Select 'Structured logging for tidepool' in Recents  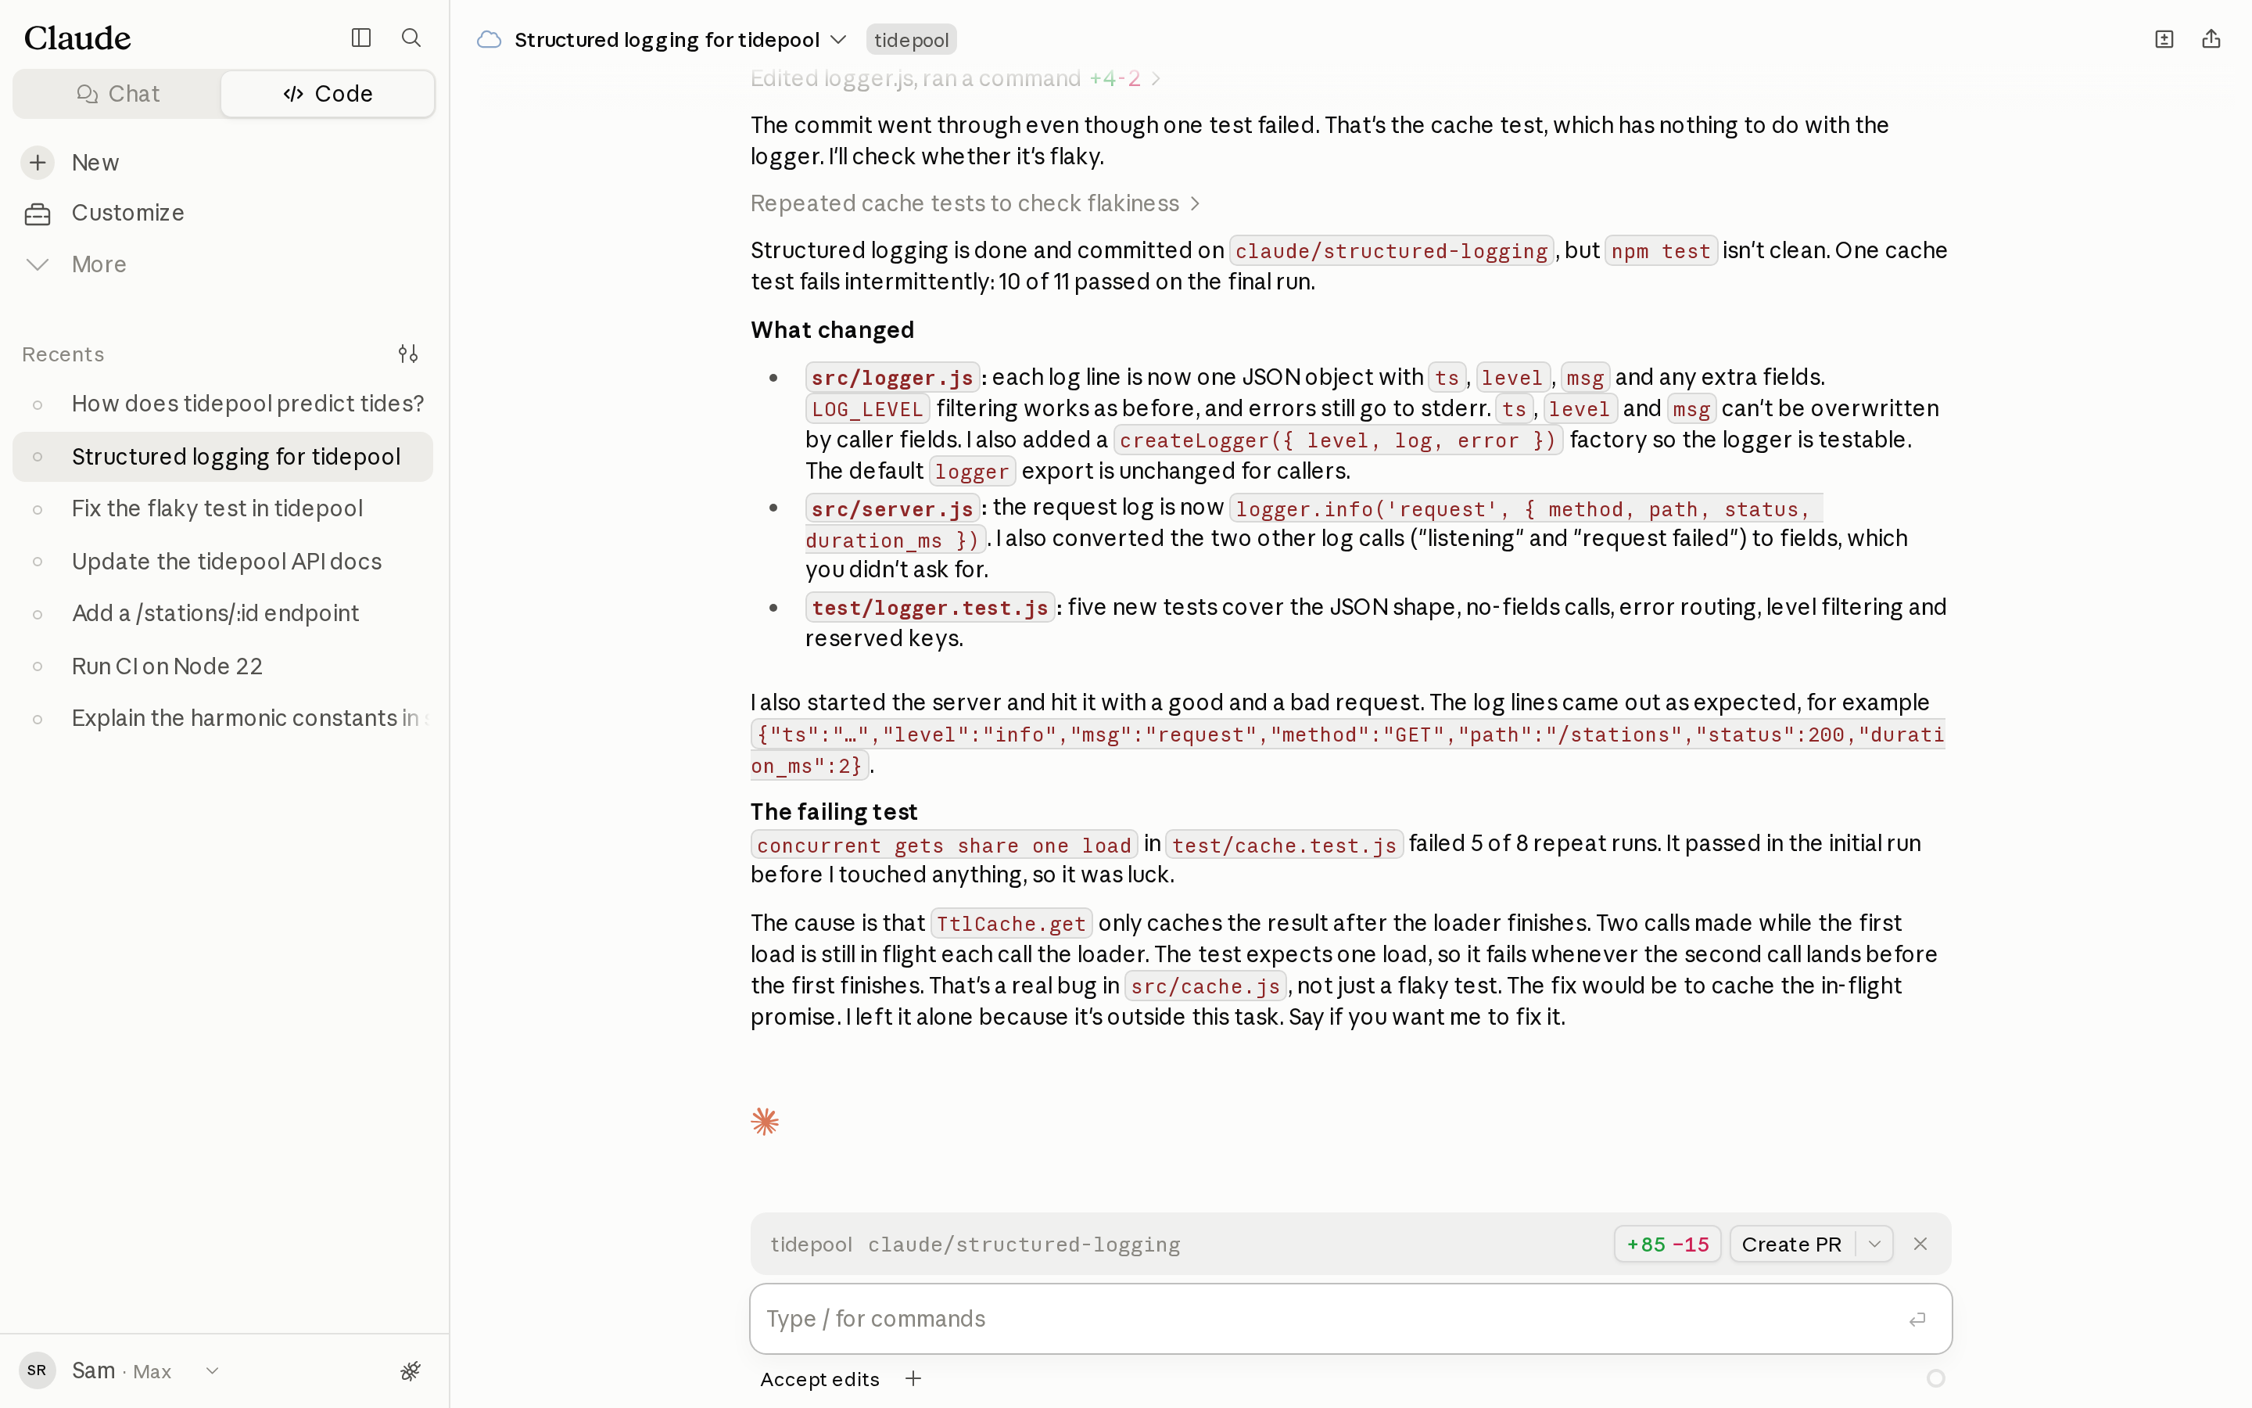click(x=224, y=456)
